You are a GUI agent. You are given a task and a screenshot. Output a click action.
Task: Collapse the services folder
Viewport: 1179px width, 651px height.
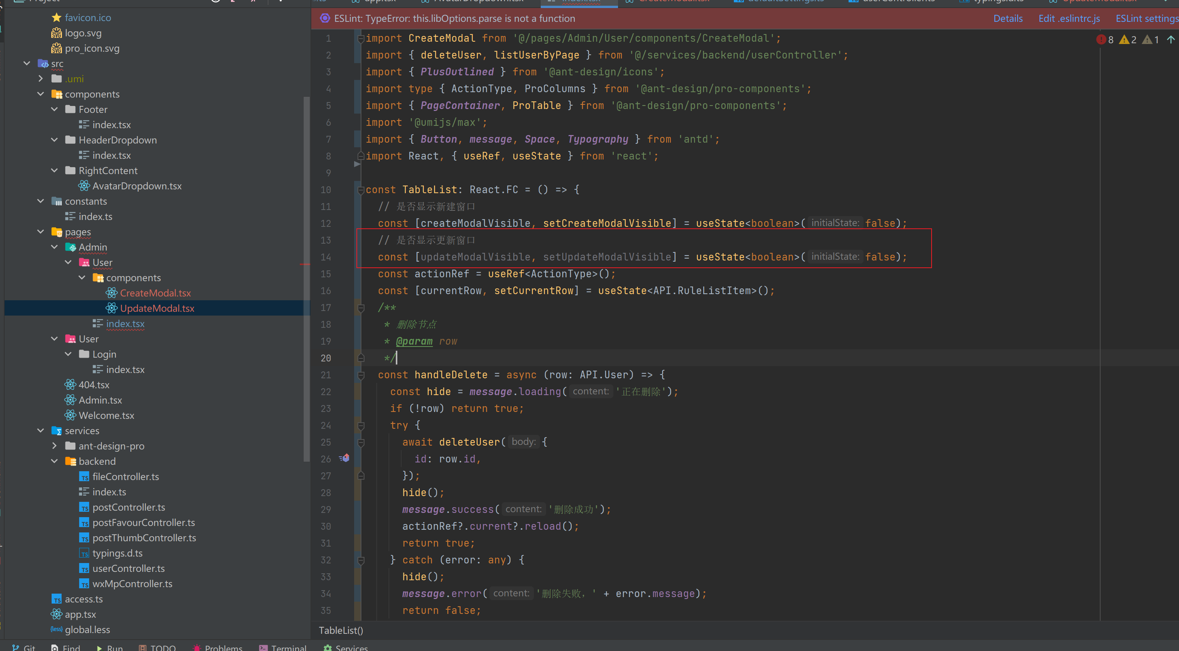(x=41, y=431)
